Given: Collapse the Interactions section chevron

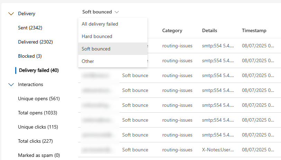Looking at the screenshot, I should pos(11,85).
